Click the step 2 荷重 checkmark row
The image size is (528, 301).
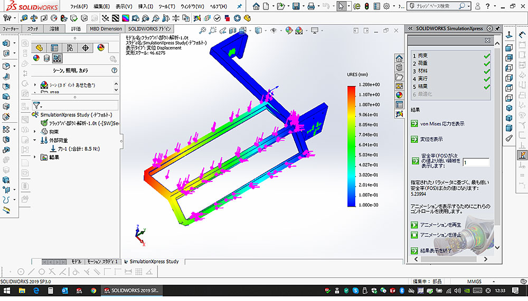[x=451, y=63]
